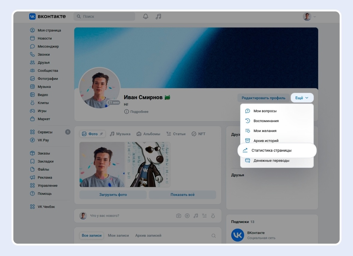Expand the 'Ещё' dropdown button
Screen dimensions: 353x256
pos(302,98)
